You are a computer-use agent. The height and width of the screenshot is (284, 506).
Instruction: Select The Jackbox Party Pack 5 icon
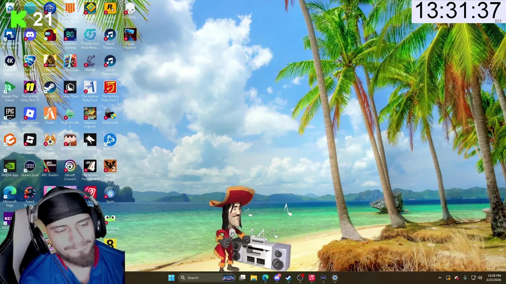click(x=110, y=92)
